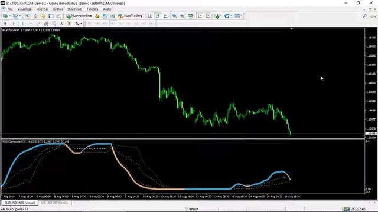This screenshot has width=378, height=212.
Task: Select the arrows drawing tool
Action: [x=77, y=24]
